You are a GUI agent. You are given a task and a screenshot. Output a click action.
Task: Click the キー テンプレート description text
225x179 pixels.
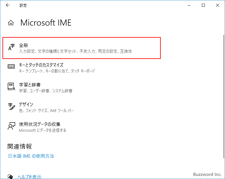coord(57,71)
